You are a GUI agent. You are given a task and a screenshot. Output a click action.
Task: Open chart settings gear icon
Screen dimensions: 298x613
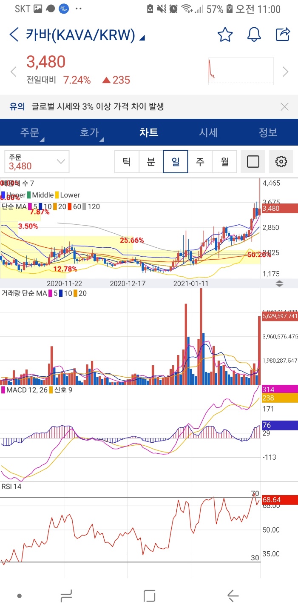click(281, 162)
